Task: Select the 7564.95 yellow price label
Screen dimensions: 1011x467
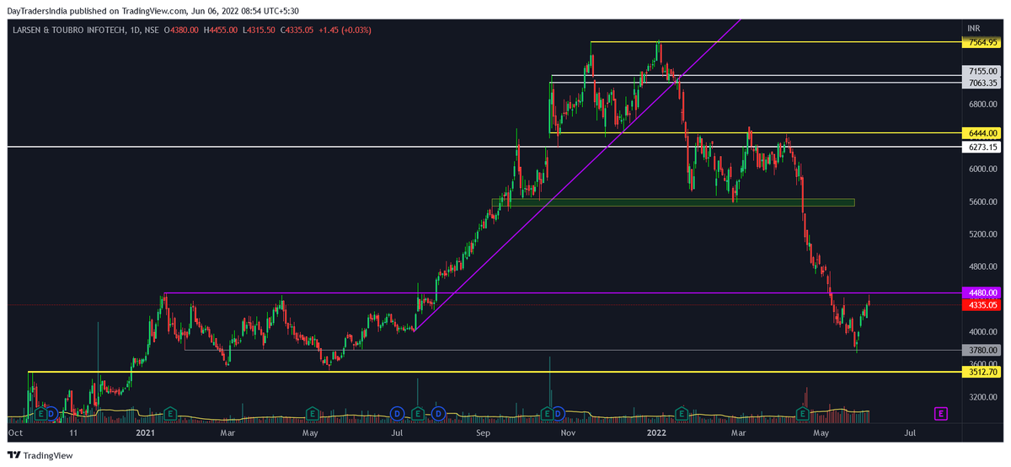Action: pos(982,42)
